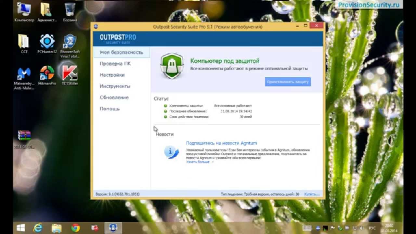
Task: Open the on-screen keyboard tray icon
Action: tap(307, 228)
